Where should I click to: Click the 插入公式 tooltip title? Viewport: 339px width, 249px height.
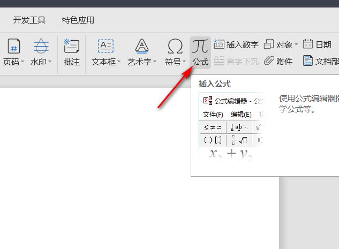pos(215,84)
